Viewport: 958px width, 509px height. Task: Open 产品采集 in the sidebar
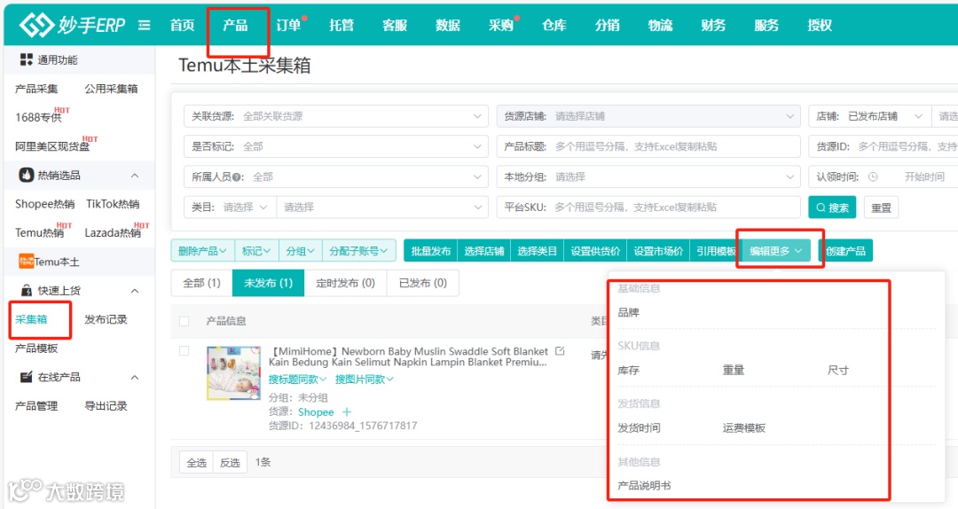click(36, 89)
